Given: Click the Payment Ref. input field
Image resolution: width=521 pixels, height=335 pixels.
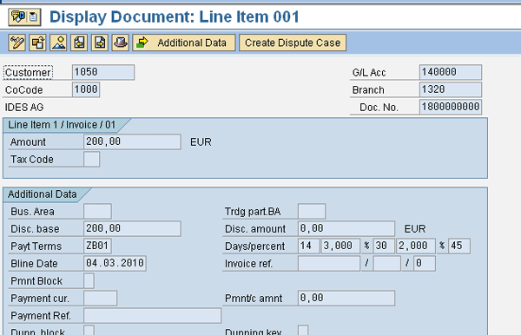Looking at the screenshot, I should point(152,315).
